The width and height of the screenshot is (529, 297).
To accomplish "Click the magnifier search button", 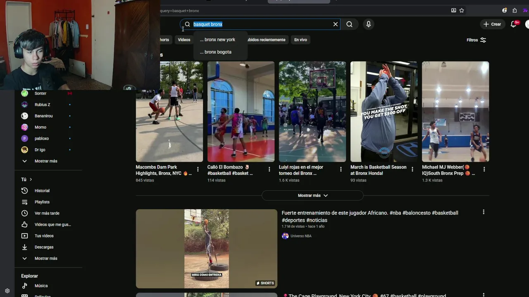I will pyautogui.click(x=349, y=24).
